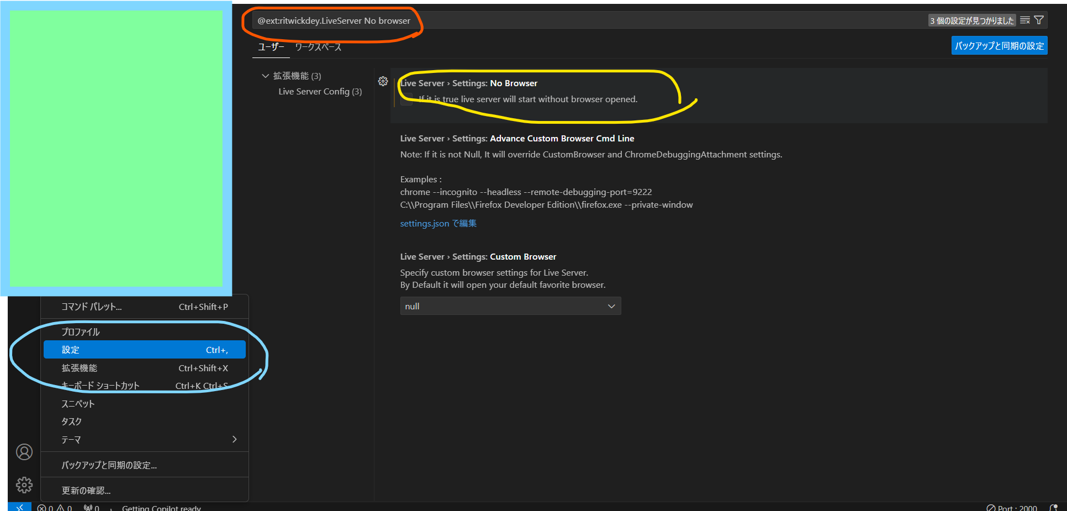This screenshot has height=511, width=1067.
Task: Open the Manage gear icon in activity bar
Action: pos(24,484)
